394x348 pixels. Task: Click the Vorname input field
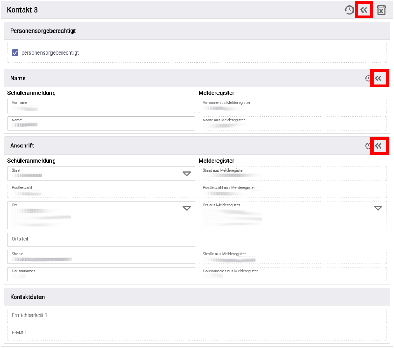[101, 106]
